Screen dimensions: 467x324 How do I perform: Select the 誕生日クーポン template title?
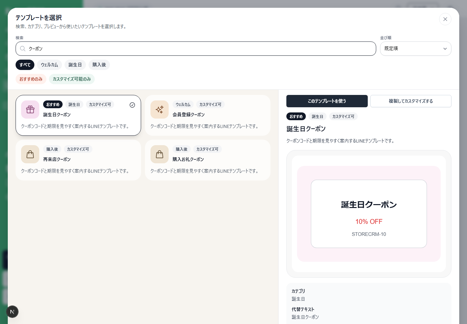(57, 115)
